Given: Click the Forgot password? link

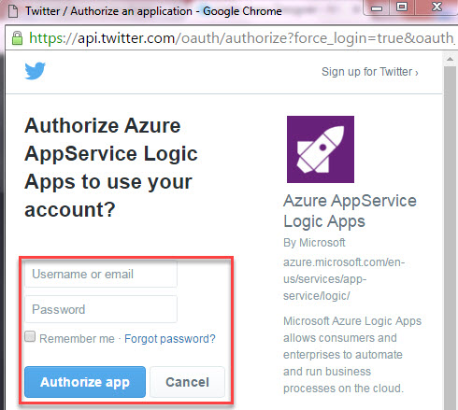Looking at the screenshot, I should tap(170, 339).
